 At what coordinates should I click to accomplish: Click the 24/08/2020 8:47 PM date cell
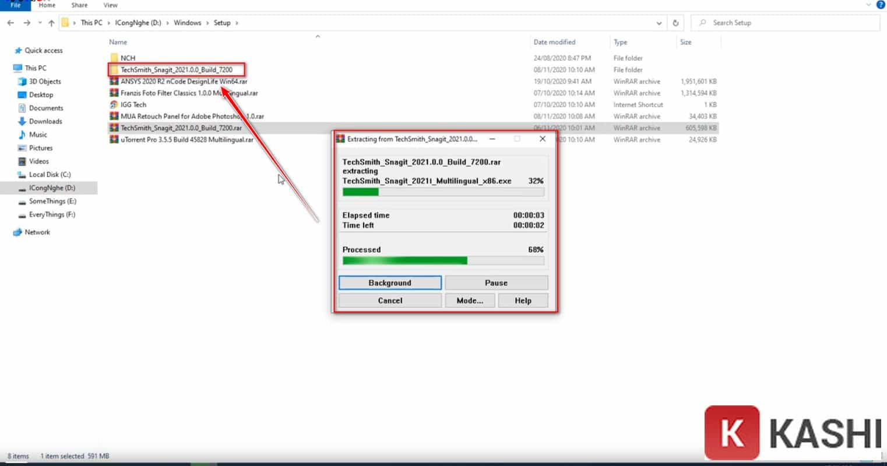click(562, 58)
